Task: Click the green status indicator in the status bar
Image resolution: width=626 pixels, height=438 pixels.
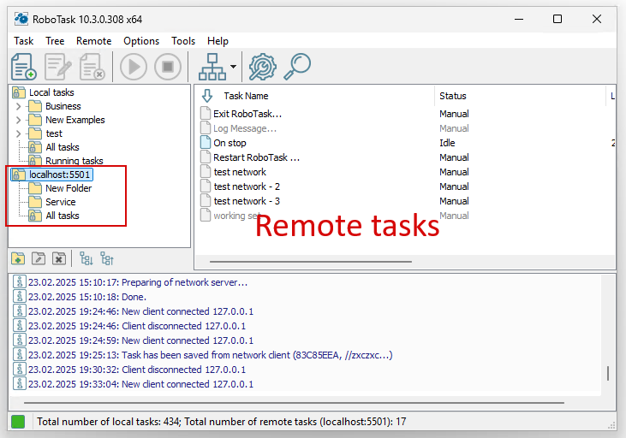Action: point(18,422)
